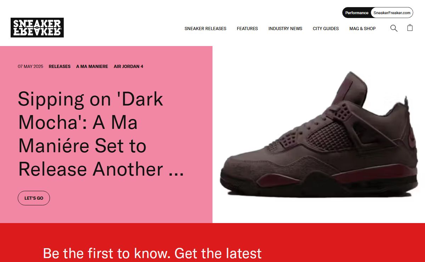Click the pink hero article panel
The image size is (425, 262).
(x=106, y=135)
